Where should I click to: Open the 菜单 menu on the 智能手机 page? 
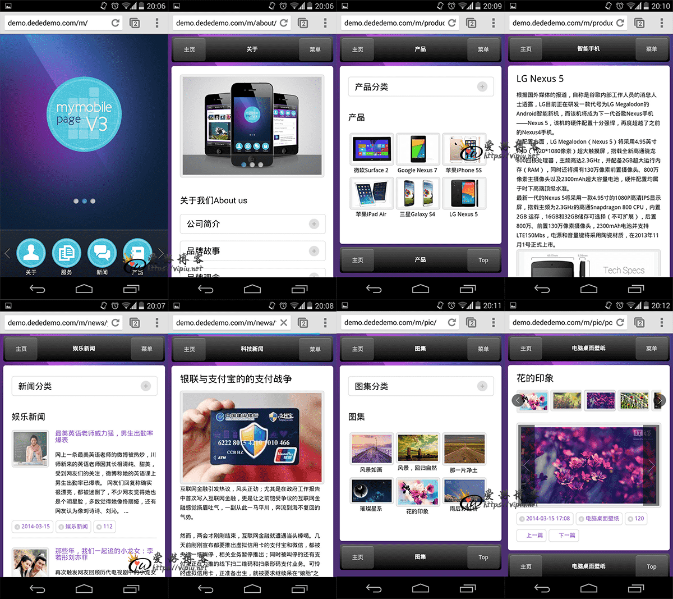pyautogui.click(x=652, y=49)
